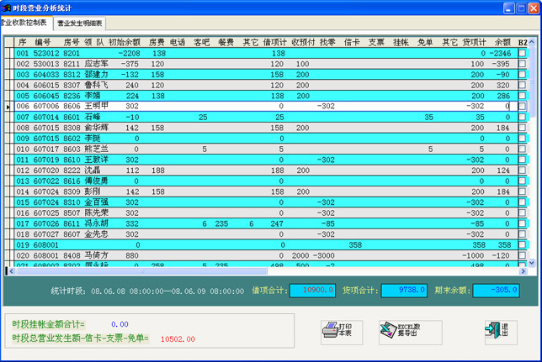Toggle the checkbox in row 006 王明甲

coord(522,107)
